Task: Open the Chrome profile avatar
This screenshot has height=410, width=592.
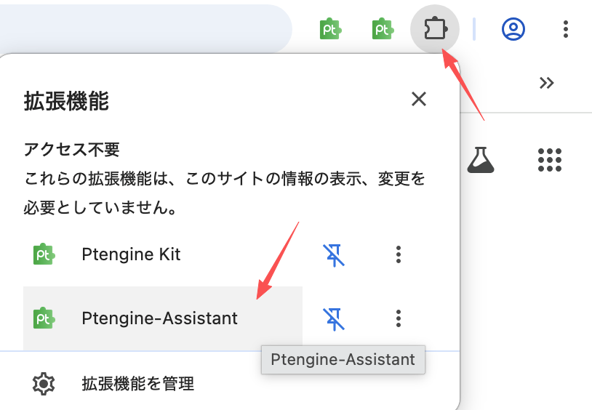Action: point(513,28)
